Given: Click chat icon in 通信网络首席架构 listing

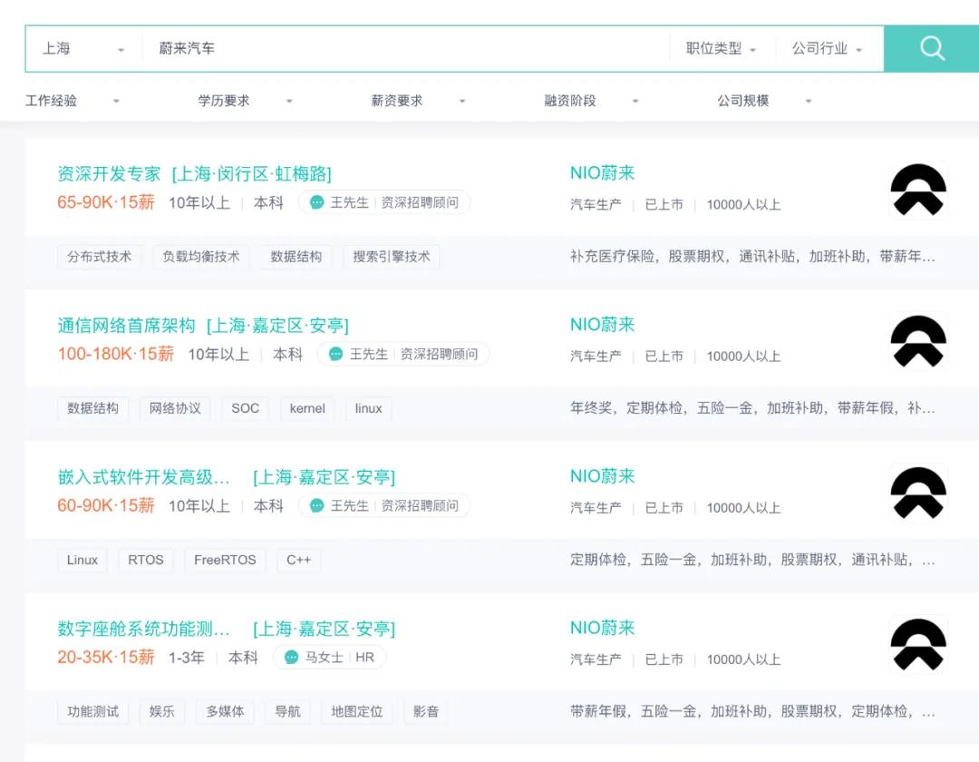Looking at the screenshot, I should tap(336, 354).
